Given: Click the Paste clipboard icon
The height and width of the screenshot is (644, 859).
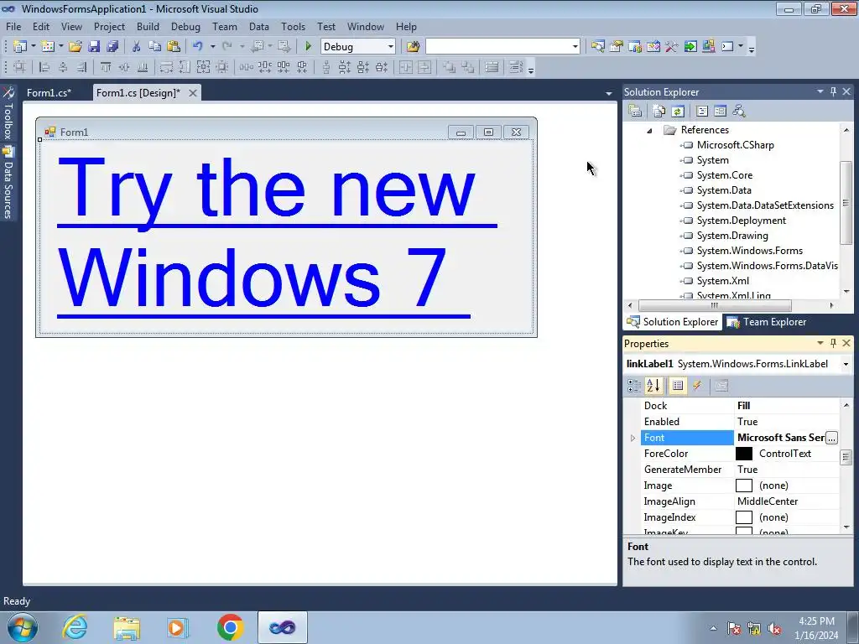Looking at the screenshot, I should 174,47.
